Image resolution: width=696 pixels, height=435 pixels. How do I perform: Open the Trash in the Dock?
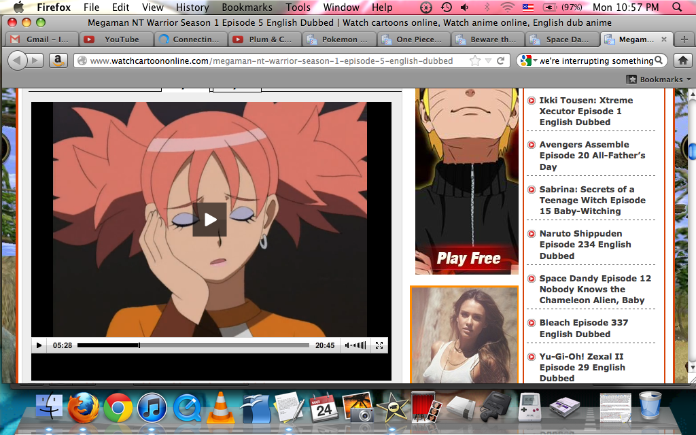click(x=650, y=406)
